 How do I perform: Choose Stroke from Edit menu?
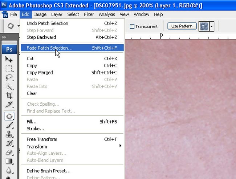pyautogui.click(x=72, y=129)
